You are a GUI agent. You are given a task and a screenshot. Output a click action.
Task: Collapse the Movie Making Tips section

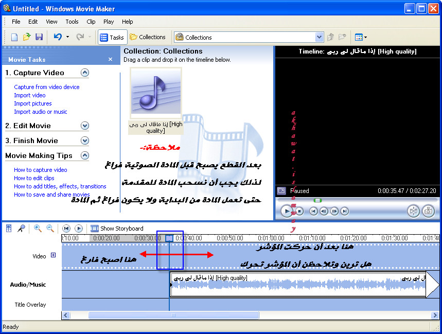tap(85, 155)
